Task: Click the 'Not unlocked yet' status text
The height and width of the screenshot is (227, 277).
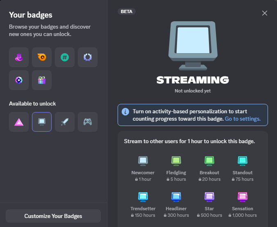Action: (x=193, y=91)
